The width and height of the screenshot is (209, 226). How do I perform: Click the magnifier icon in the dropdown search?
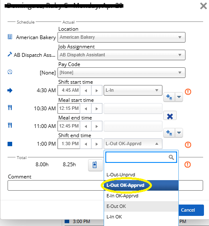(x=171, y=157)
